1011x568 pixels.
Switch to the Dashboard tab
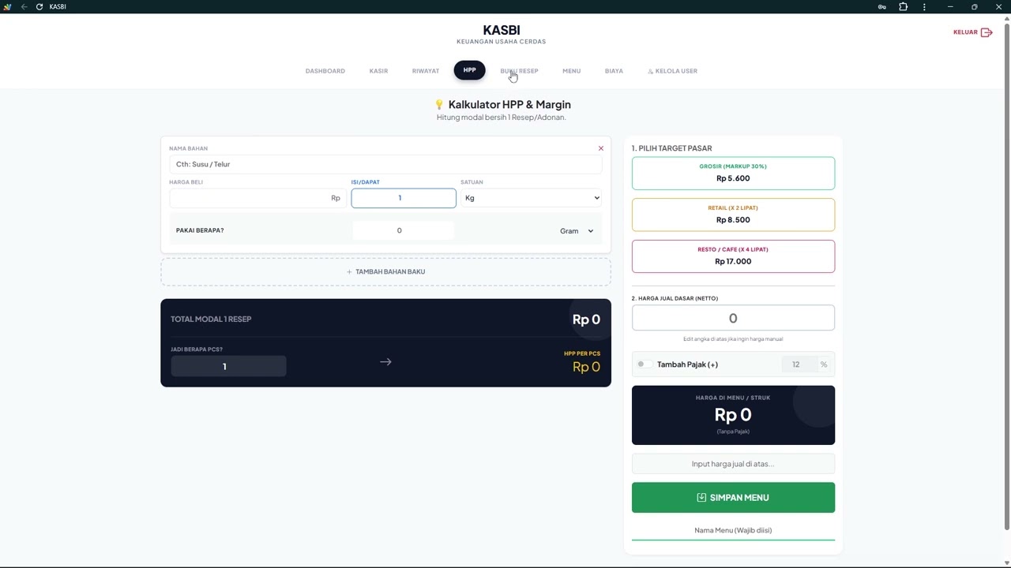[x=325, y=71]
